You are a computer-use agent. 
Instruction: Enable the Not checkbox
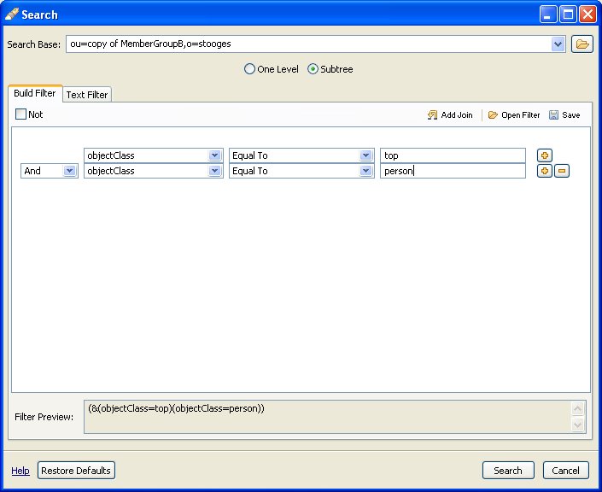[x=21, y=114]
